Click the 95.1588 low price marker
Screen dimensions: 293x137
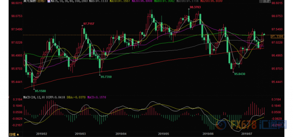pos(40,91)
